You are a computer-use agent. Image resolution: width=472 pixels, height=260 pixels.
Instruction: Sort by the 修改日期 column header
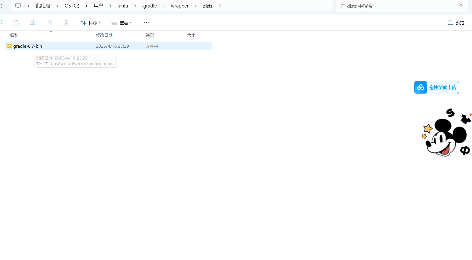click(x=104, y=35)
